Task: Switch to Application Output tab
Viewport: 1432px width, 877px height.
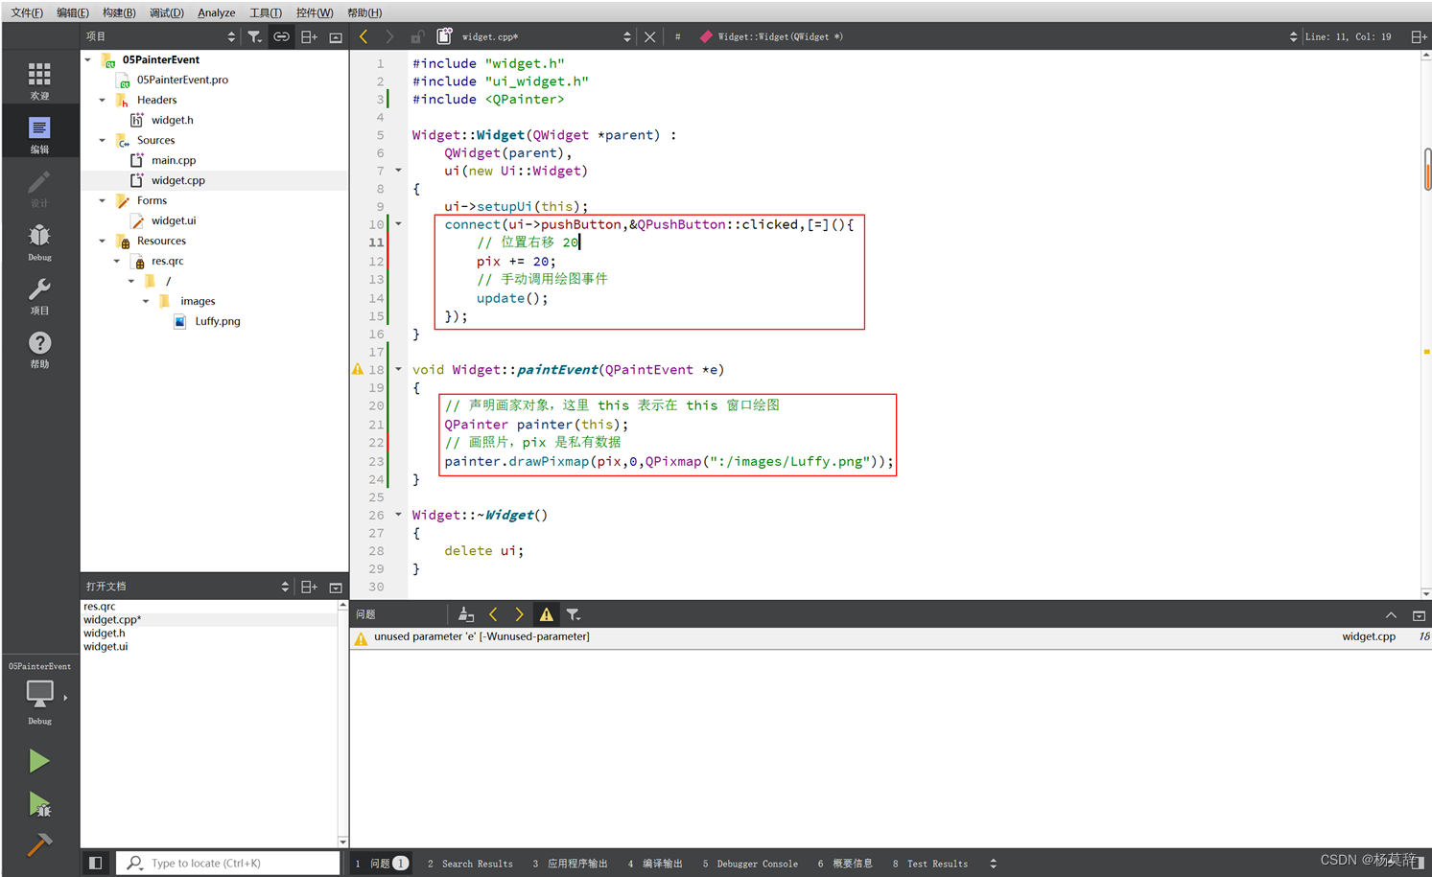Action: pyautogui.click(x=570, y=864)
